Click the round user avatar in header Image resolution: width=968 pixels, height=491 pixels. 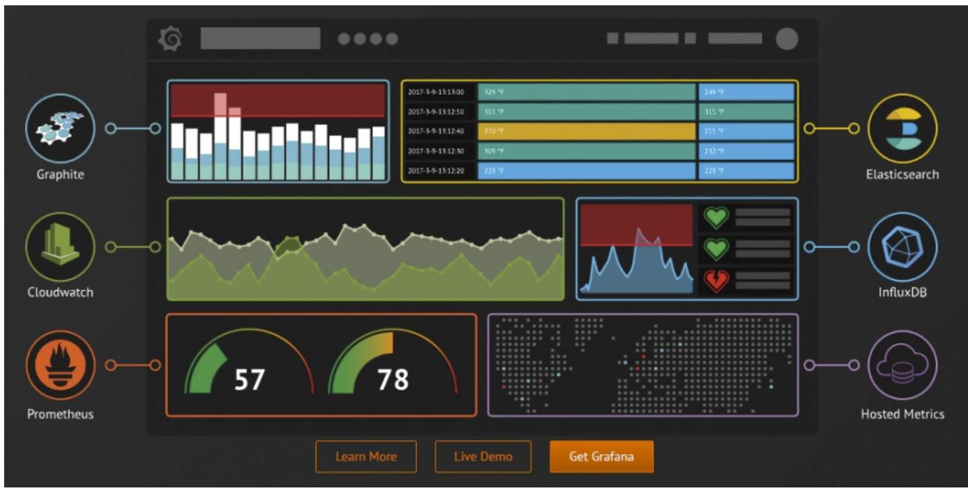[786, 39]
